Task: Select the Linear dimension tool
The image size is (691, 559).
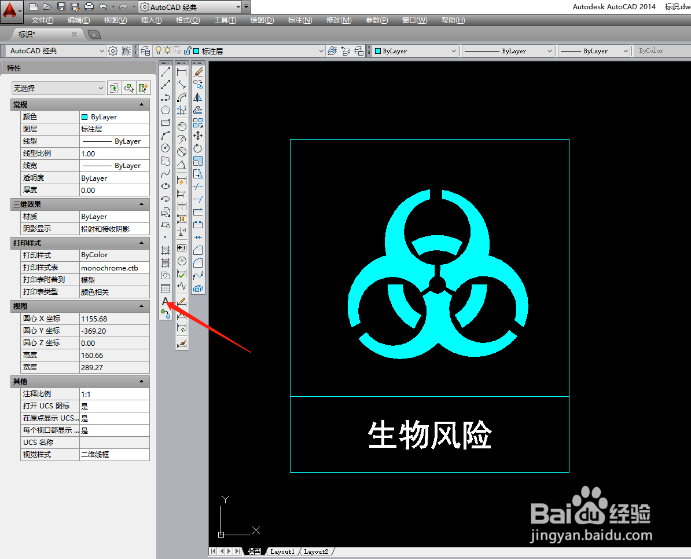Action: click(x=182, y=72)
